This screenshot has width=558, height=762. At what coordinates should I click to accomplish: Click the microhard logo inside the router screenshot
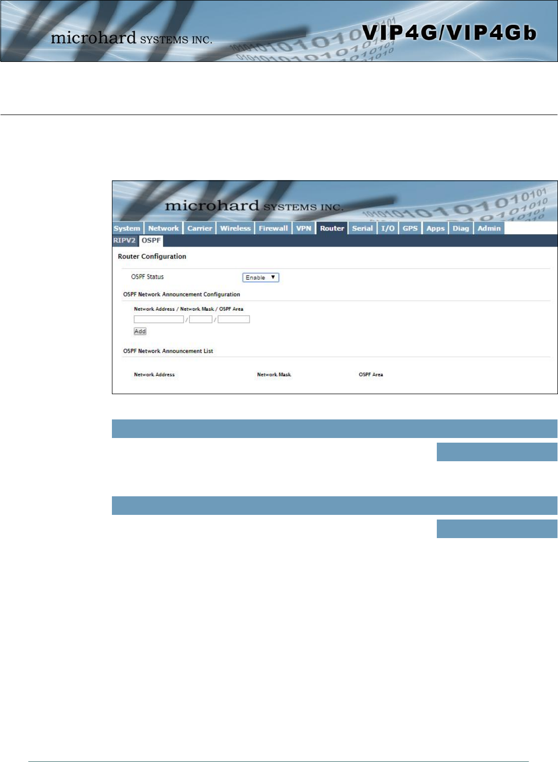(254, 206)
